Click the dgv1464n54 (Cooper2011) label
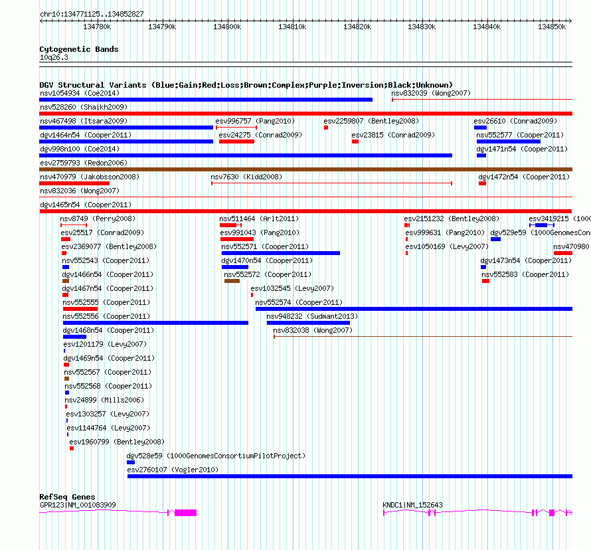591x550 pixels. click(x=86, y=135)
